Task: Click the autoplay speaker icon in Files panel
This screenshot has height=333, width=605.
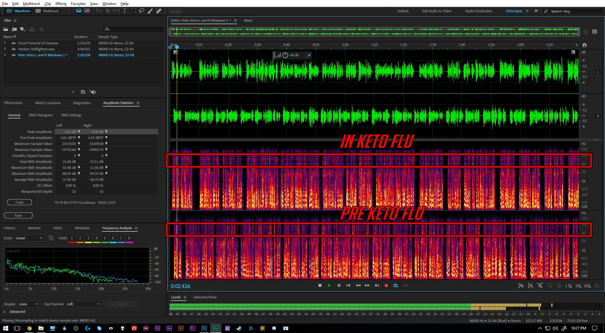Action: tap(93, 92)
